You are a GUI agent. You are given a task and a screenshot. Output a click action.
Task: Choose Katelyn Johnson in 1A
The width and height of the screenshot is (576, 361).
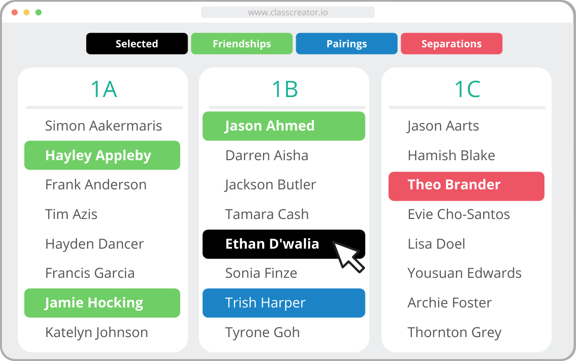pos(97,332)
